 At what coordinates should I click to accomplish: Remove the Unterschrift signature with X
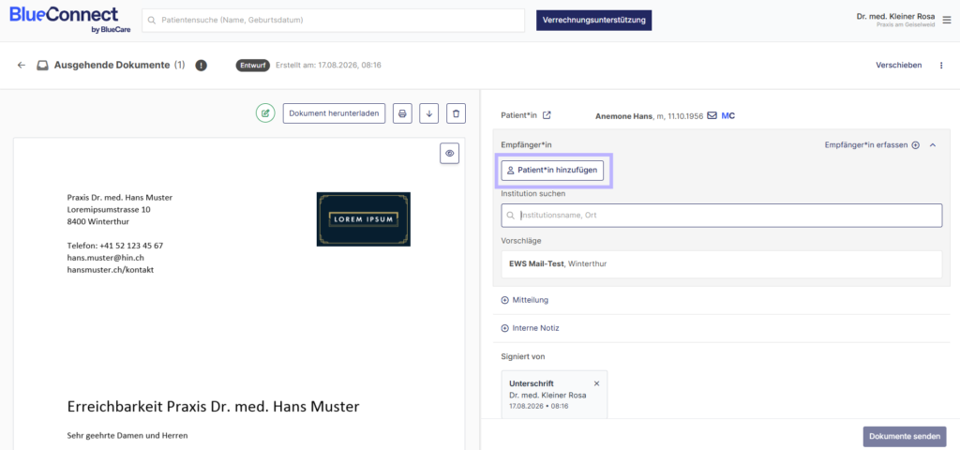click(x=597, y=383)
